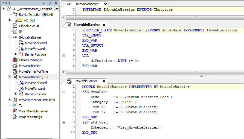Open the Library Manager
The image size is (244, 139).
(30, 60)
